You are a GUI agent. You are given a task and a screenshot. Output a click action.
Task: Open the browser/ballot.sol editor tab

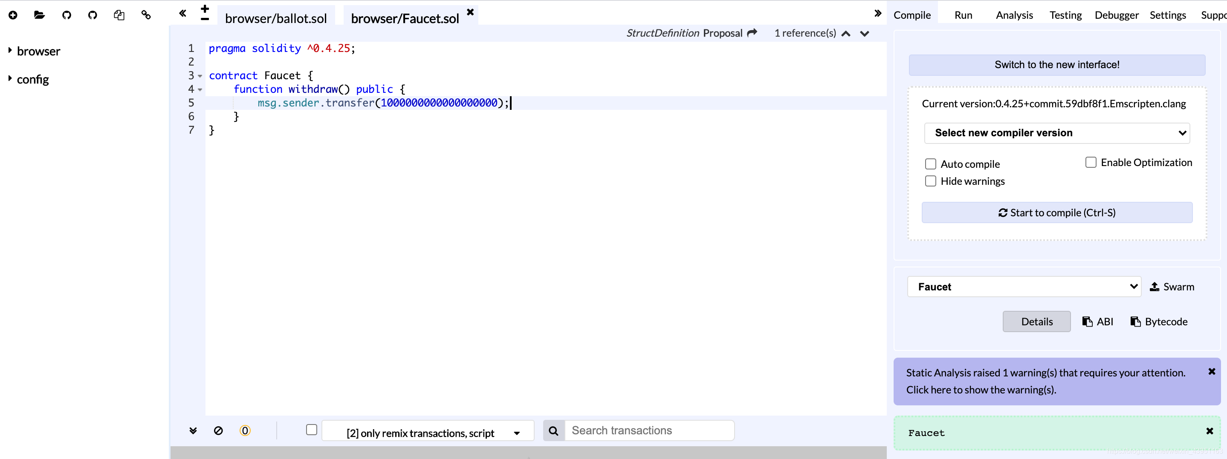(x=276, y=18)
